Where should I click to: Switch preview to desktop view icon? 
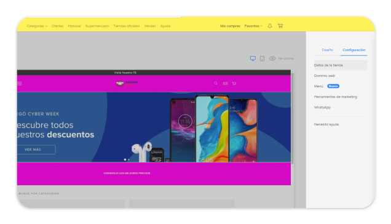click(253, 58)
